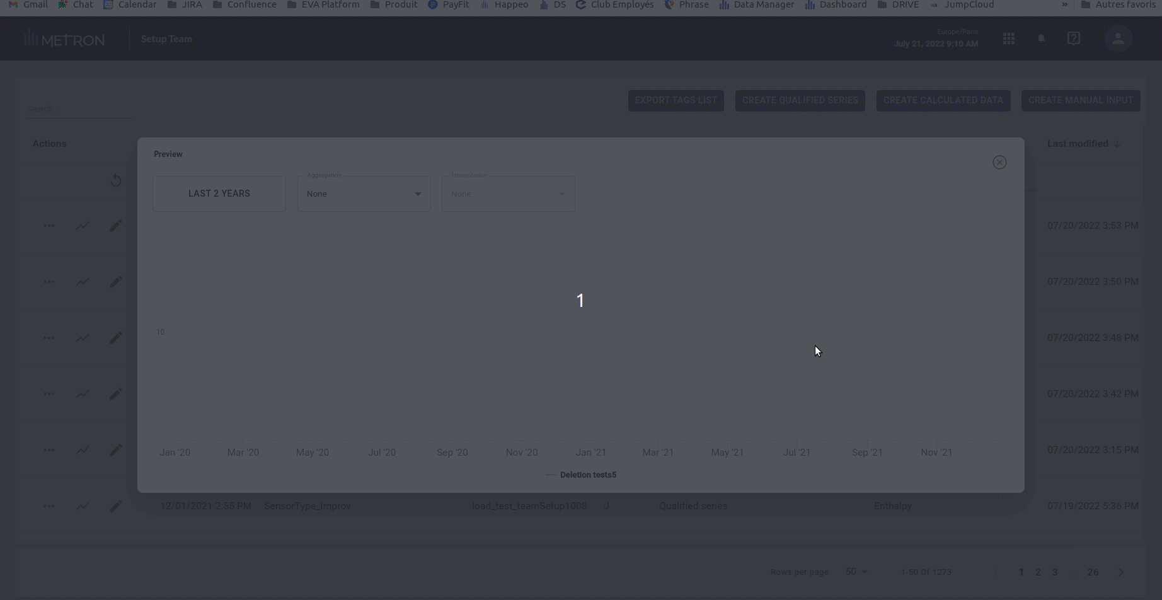This screenshot has height=600, width=1162.
Task: Preview chart for second table row
Action: (x=83, y=282)
